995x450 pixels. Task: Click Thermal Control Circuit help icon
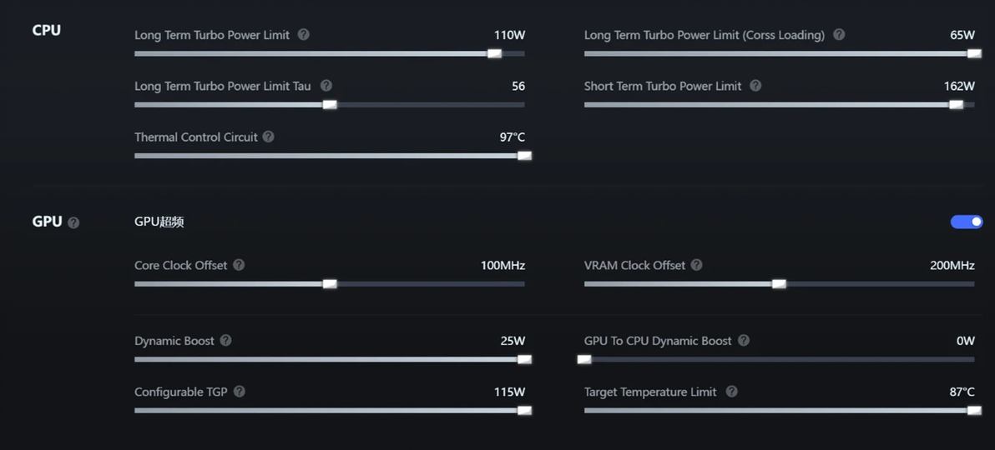[269, 137]
